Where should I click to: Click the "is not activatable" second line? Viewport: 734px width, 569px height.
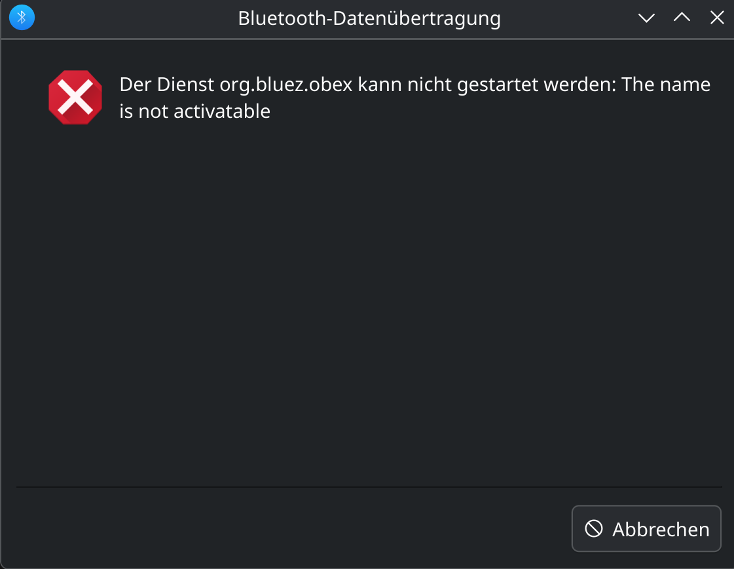195,111
